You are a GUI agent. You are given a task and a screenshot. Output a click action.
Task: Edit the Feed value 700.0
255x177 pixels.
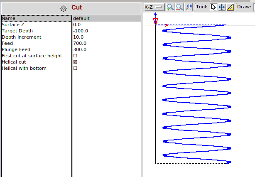pyautogui.click(x=79, y=43)
